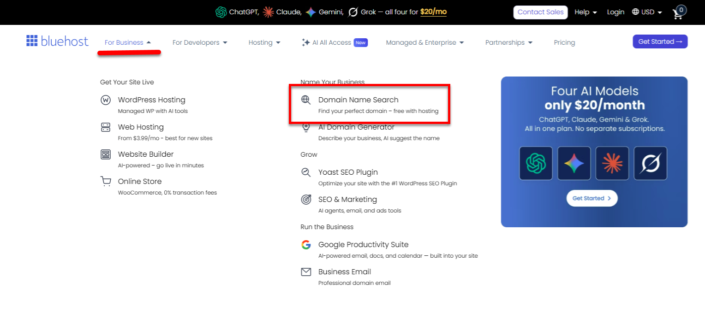705x313 pixels.
Task: Select Online Store menu entry
Action: [x=140, y=182]
